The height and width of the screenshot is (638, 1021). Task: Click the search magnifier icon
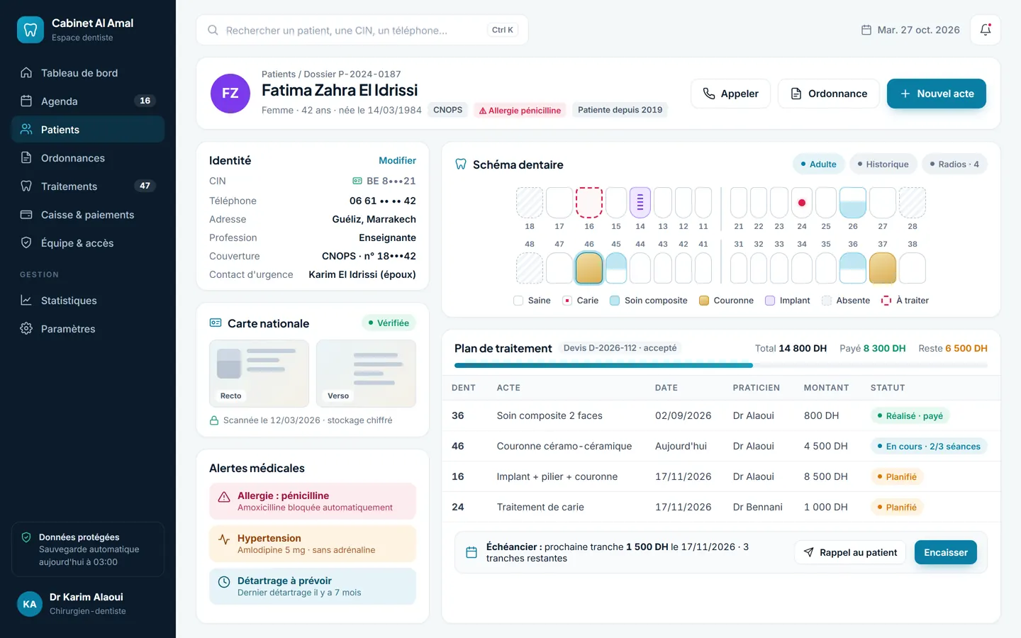pos(213,30)
